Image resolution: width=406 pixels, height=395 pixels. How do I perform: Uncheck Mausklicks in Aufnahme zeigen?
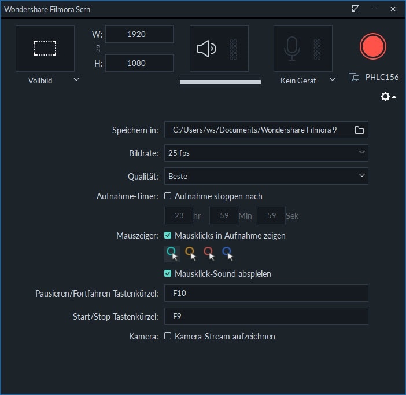tap(168, 235)
